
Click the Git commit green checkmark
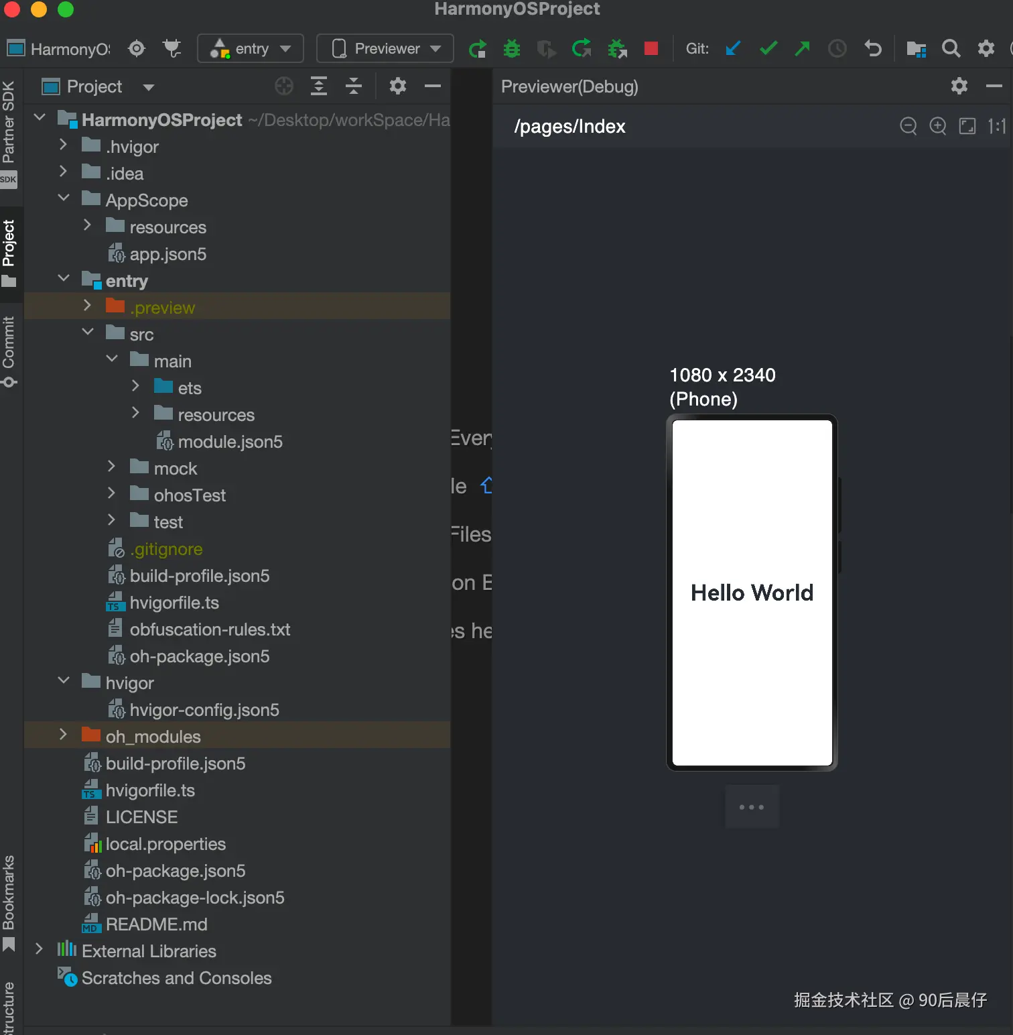click(x=768, y=48)
